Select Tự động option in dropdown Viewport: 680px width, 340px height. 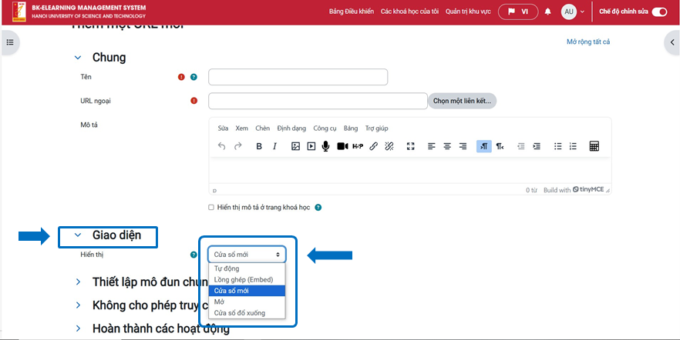pos(247,268)
